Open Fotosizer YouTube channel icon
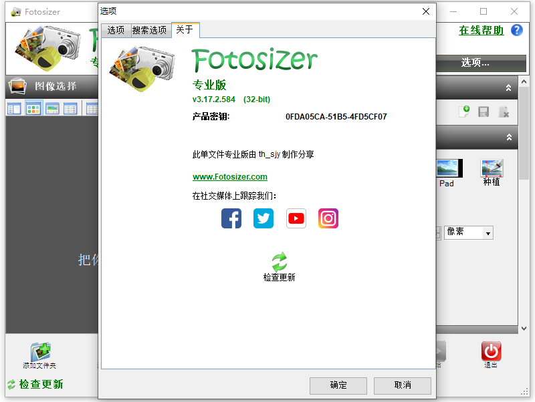 pyautogui.click(x=296, y=218)
